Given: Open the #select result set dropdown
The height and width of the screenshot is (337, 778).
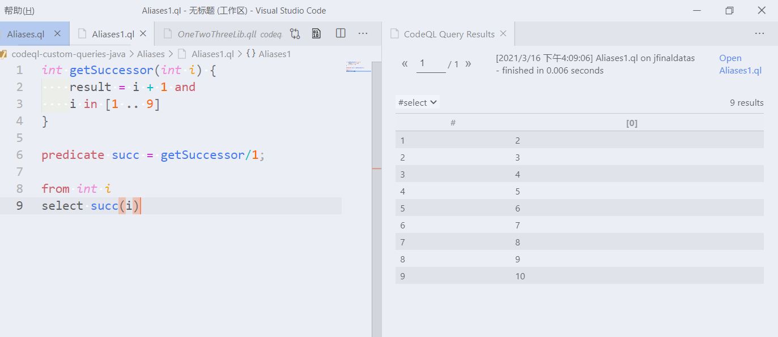Looking at the screenshot, I should click(x=418, y=102).
